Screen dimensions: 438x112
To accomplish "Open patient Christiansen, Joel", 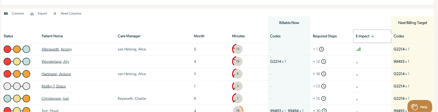I will [x=55, y=99].
